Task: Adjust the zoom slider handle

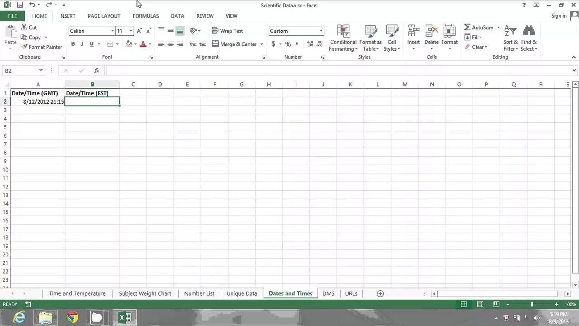Action: click(532, 304)
